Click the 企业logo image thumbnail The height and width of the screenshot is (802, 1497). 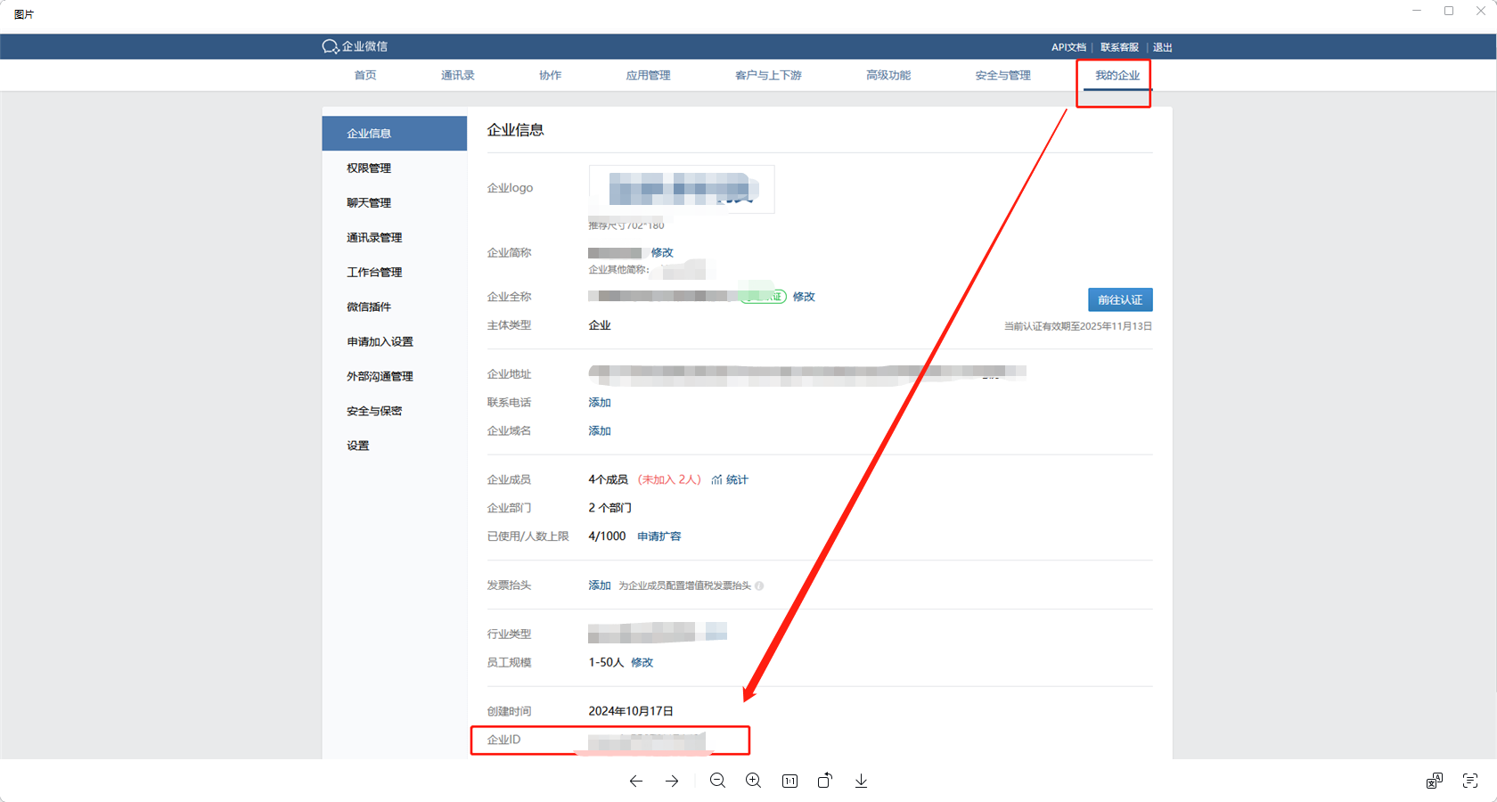(682, 189)
